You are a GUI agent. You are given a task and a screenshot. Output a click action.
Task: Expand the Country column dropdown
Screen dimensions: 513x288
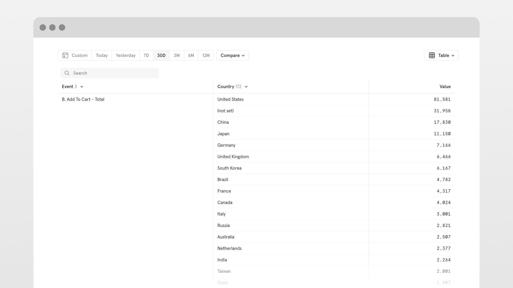click(x=246, y=87)
